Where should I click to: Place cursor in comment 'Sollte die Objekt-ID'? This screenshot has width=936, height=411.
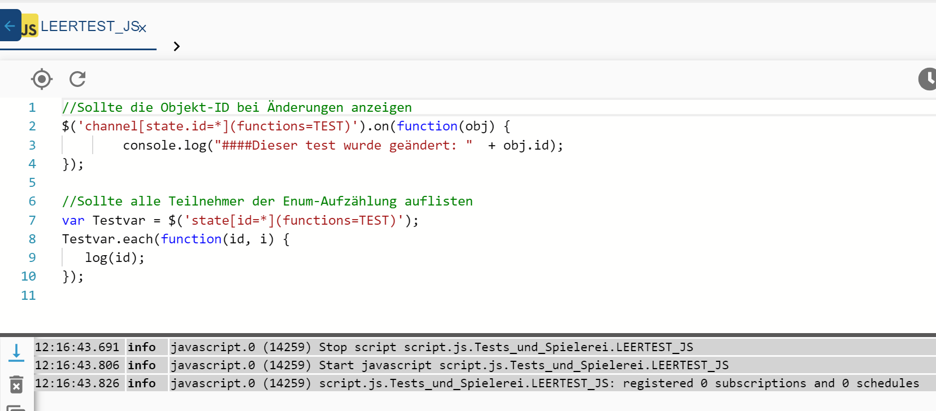(x=153, y=107)
